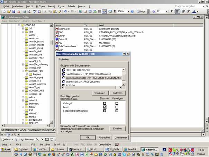This screenshot has height=157, width=209.
Task: Click OK in permissions dialog
Action: (88, 138)
